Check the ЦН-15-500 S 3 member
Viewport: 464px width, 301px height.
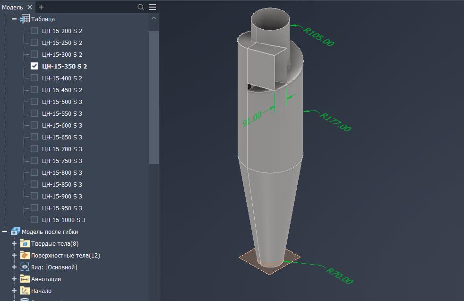pos(34,101)
